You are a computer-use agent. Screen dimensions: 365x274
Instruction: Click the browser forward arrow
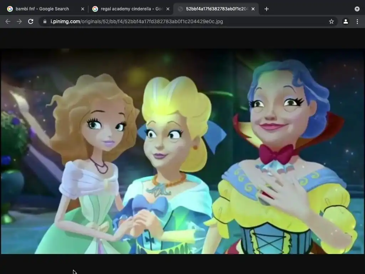(19, 21)
